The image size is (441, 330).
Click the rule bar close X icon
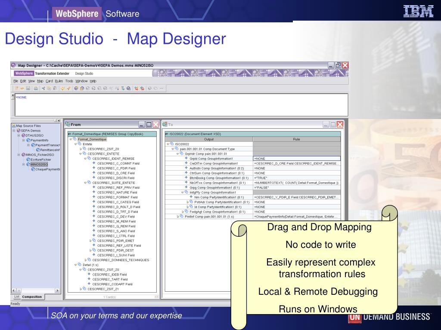point(12,95)
